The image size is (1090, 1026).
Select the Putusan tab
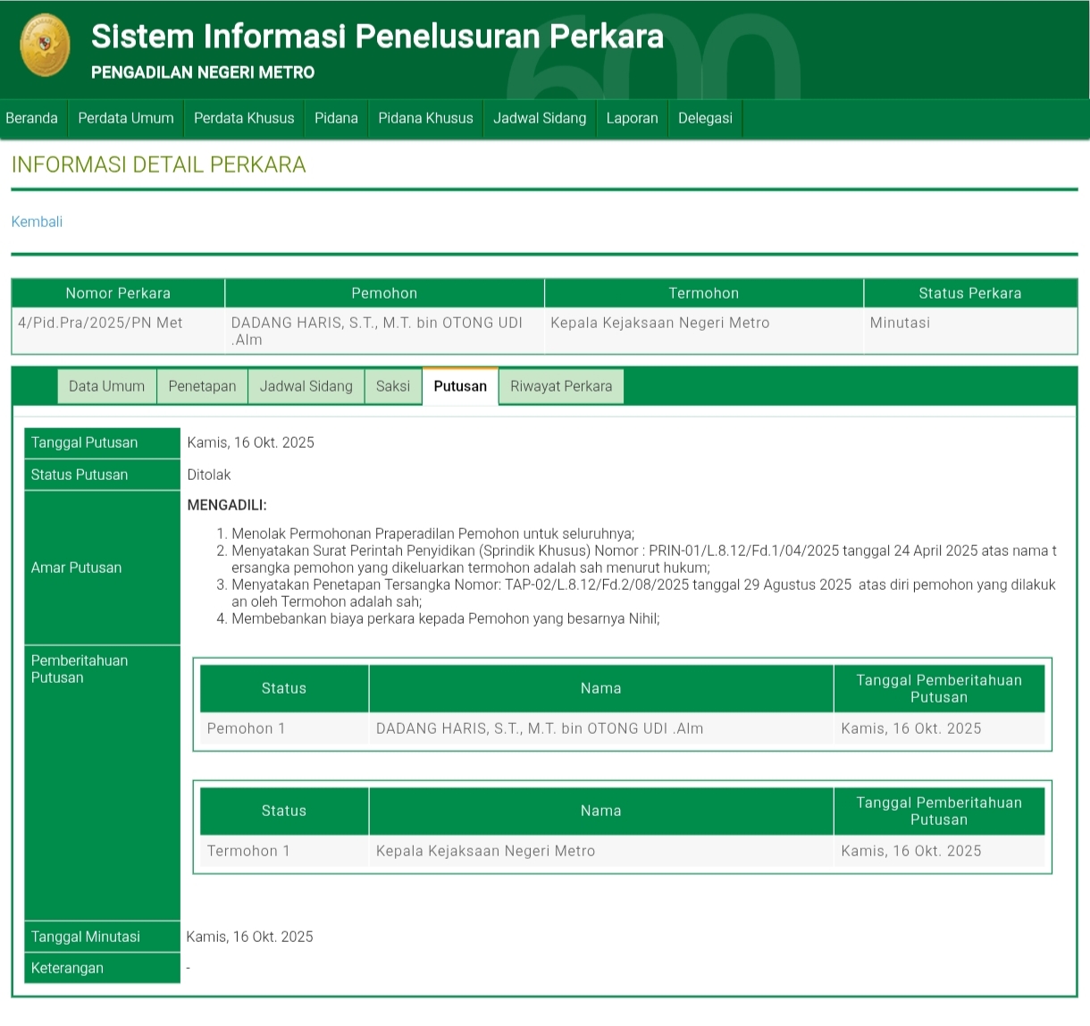[460, 386]
